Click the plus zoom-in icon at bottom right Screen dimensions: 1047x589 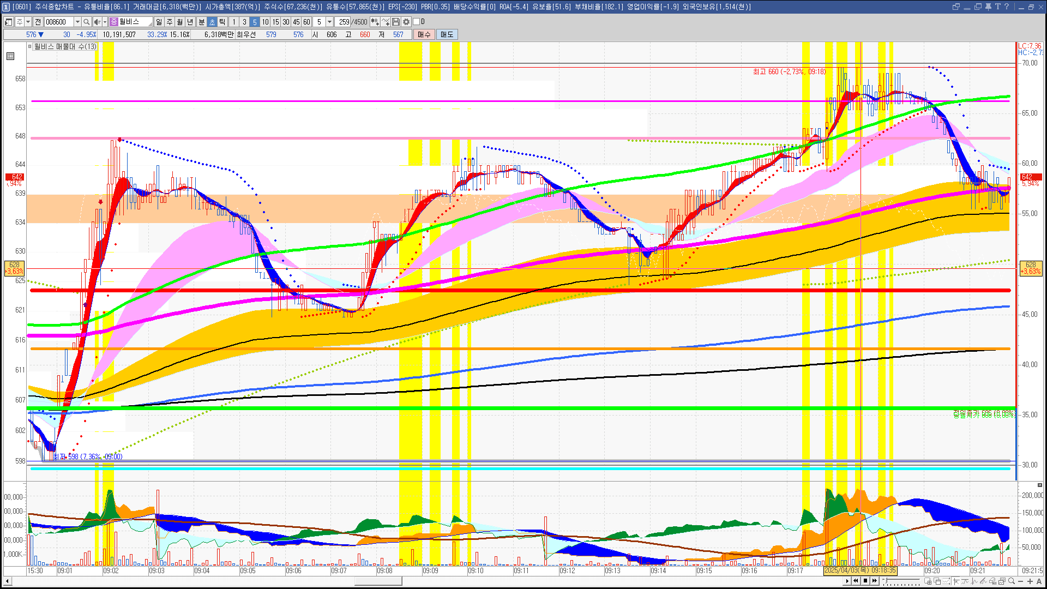tap(1030, 581)
